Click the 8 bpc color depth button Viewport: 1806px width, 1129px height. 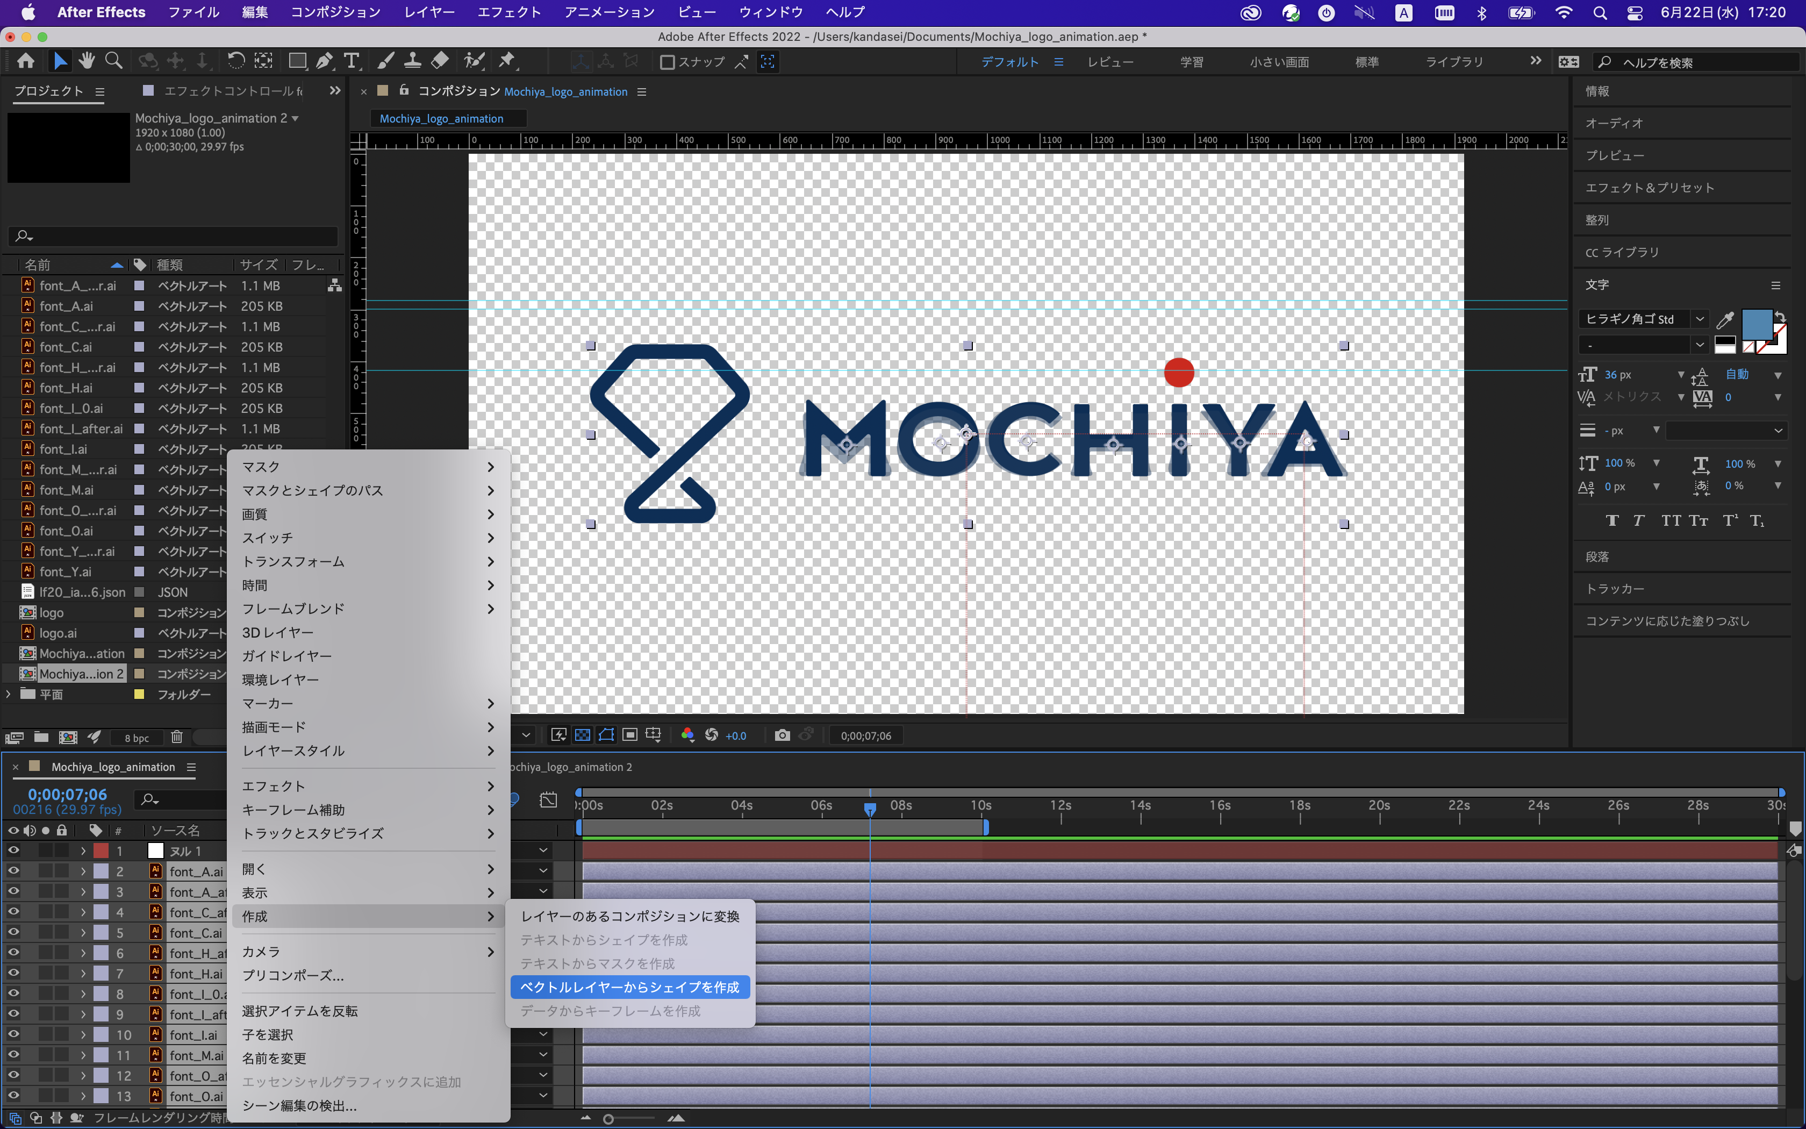click(x=137, y=738)
